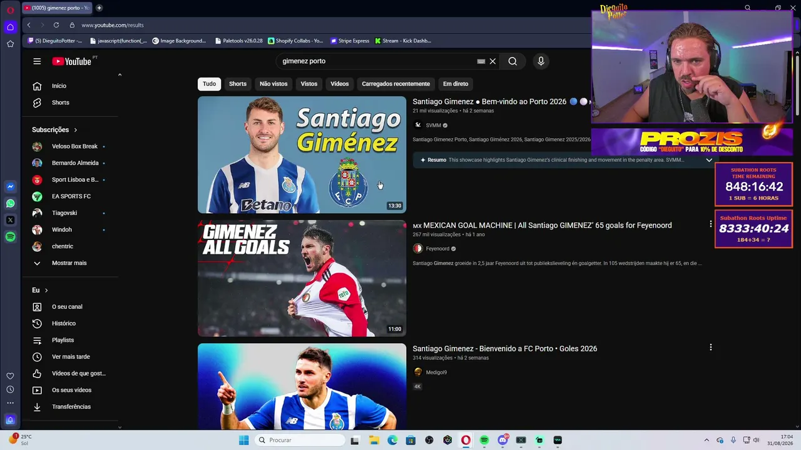The height and width of the screenshot is (450, 801).
Task: Open Messenger in the Opera sidebar
Action: (x=10, y=186)
